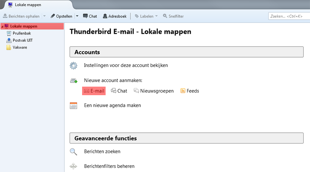
Task: Click the account settings gear icon
Action: click(x=74, y=66)
